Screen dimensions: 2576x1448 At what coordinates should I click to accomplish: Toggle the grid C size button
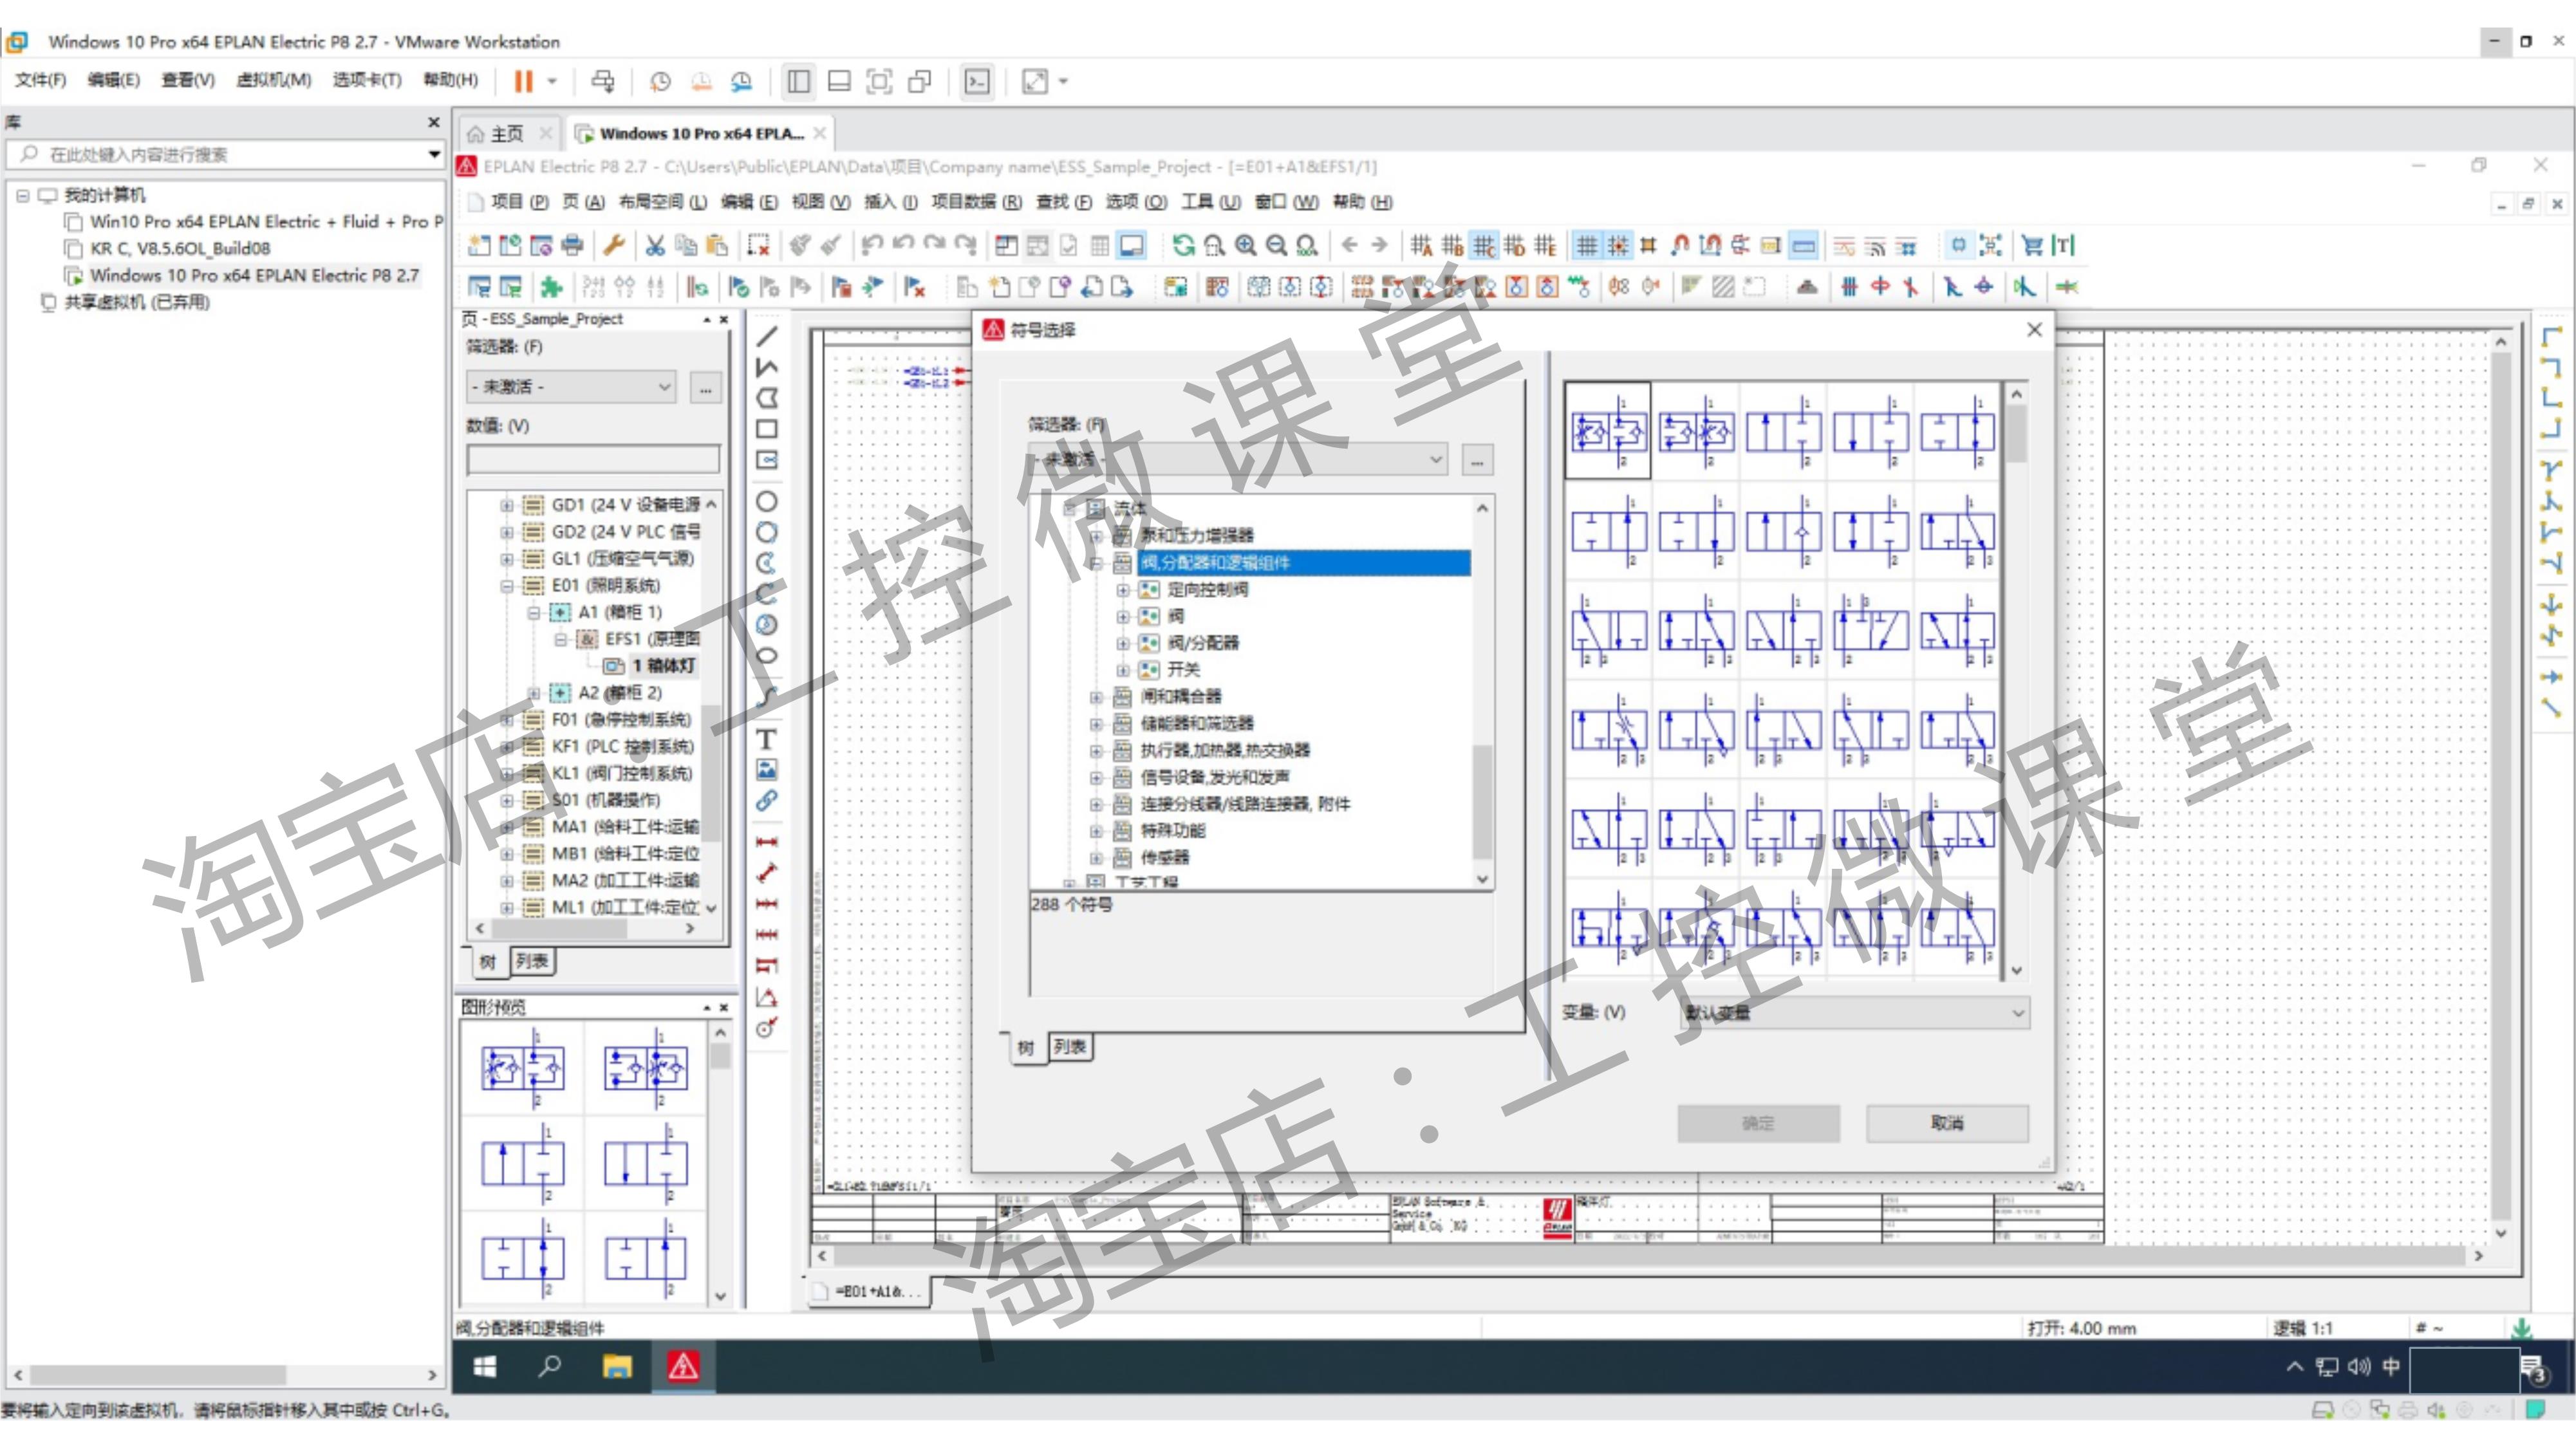click(1484, 245)
